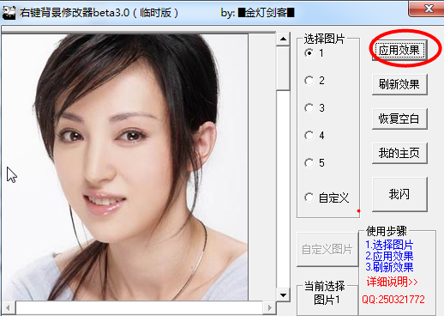Click the 2.应用效果 step text
The image size is (444, 316).
(x=389, y=256)
